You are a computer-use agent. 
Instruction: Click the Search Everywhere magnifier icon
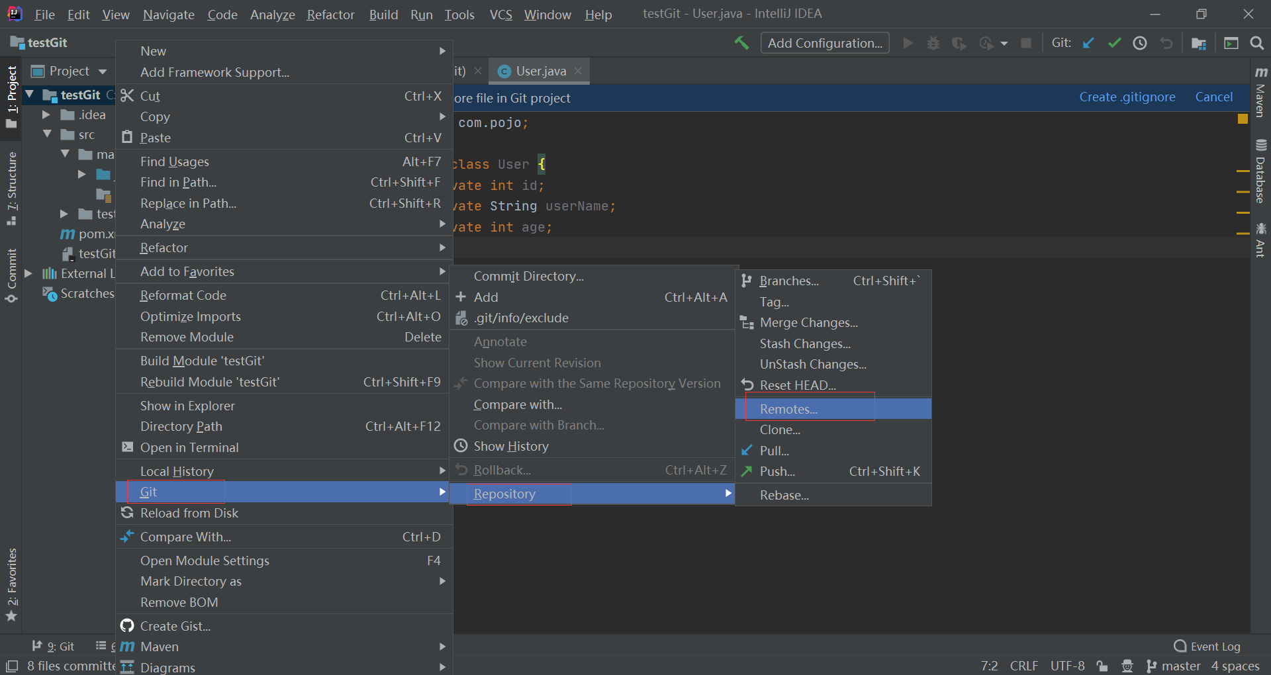pos(1256,43)
